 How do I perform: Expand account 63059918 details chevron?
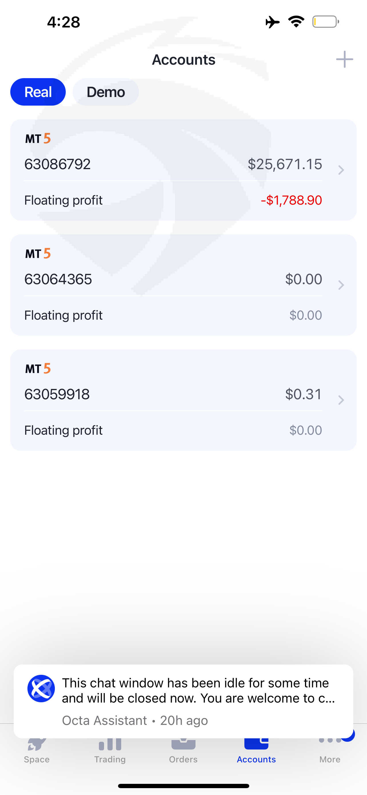pyautogui.click(x=341, y=400)
